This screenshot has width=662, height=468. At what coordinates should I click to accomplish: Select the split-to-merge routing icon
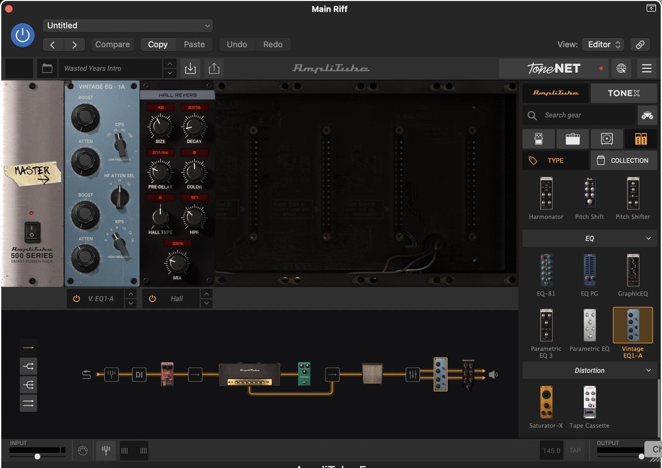click(28, 366)
